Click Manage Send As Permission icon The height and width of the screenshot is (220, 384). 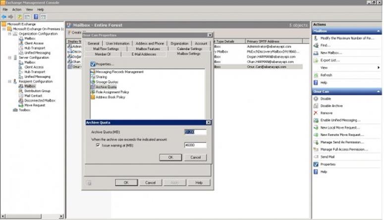[x=316, y=142]
